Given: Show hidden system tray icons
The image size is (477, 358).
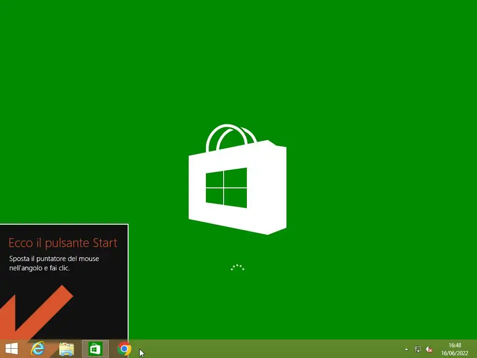Looking at the screenshot, I should (x=406, y=349).
